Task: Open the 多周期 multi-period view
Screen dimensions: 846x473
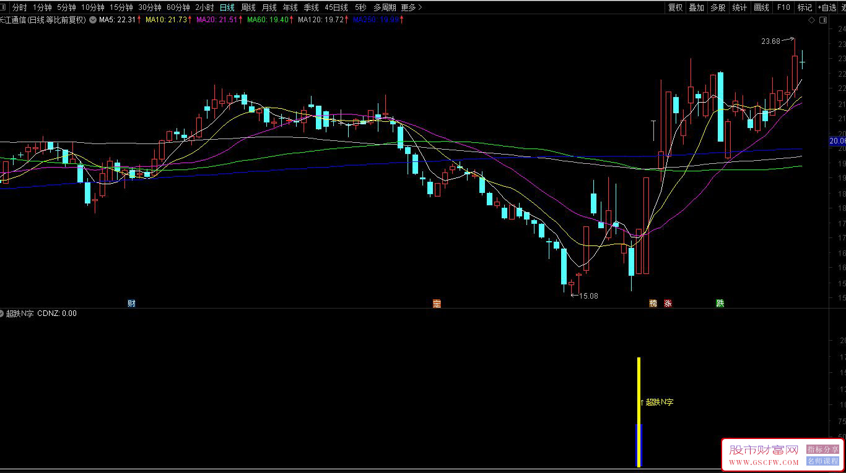Action: coord(385,7)
